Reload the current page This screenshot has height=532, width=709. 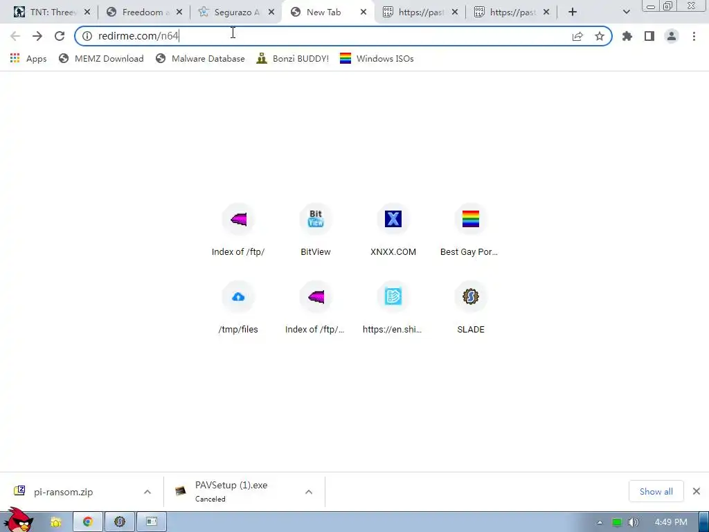tap(60, 36)
